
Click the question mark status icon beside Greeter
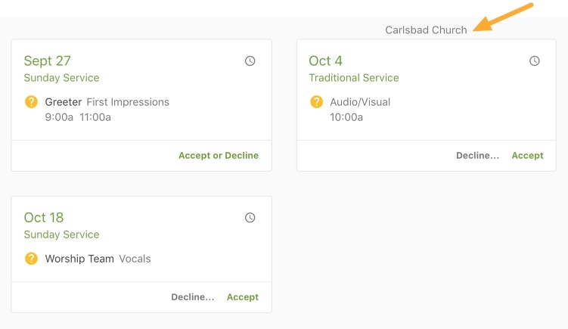point(31,102)
